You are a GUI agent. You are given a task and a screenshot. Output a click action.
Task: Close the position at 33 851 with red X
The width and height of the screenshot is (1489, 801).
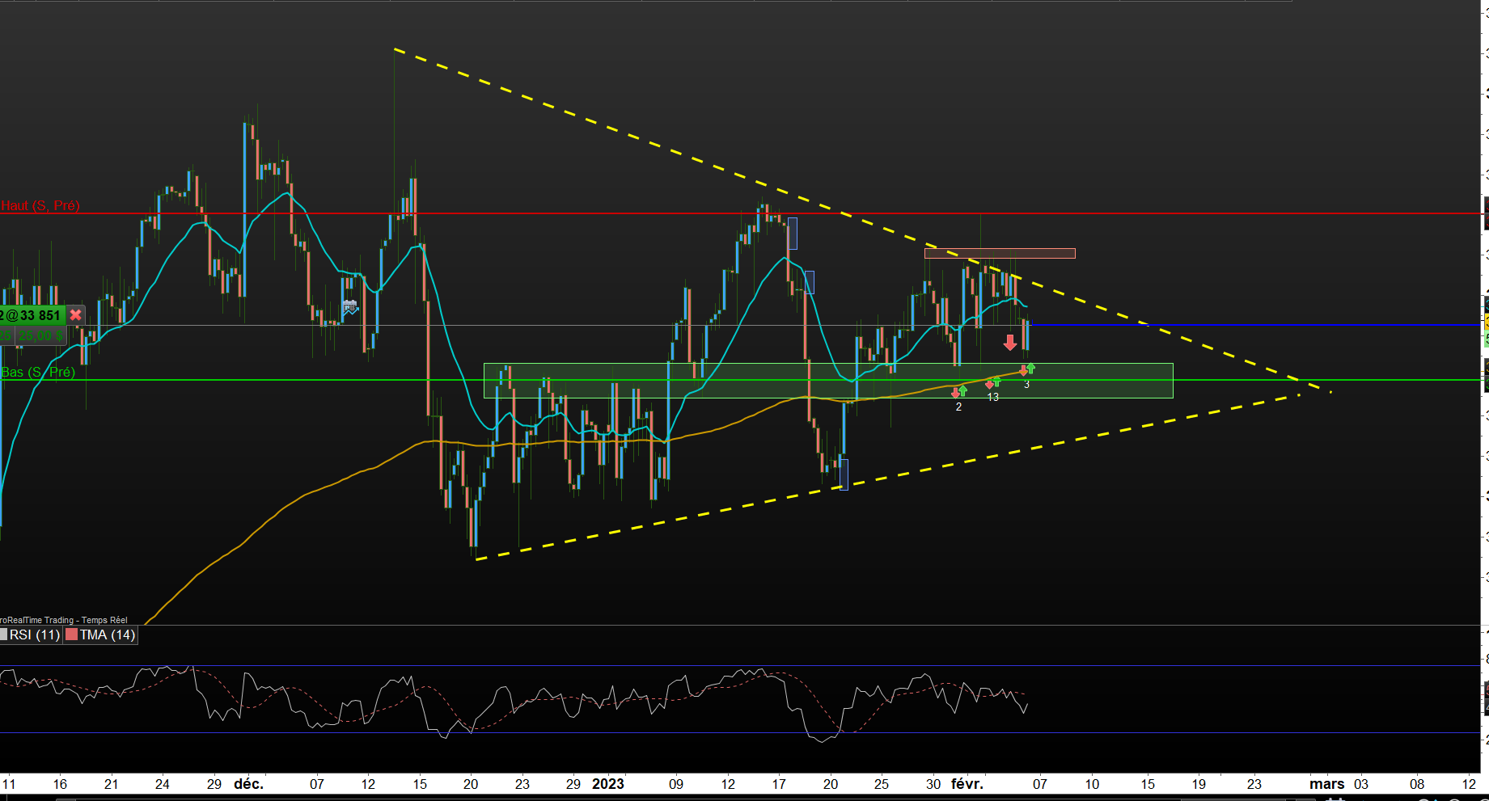click(75, 315)
